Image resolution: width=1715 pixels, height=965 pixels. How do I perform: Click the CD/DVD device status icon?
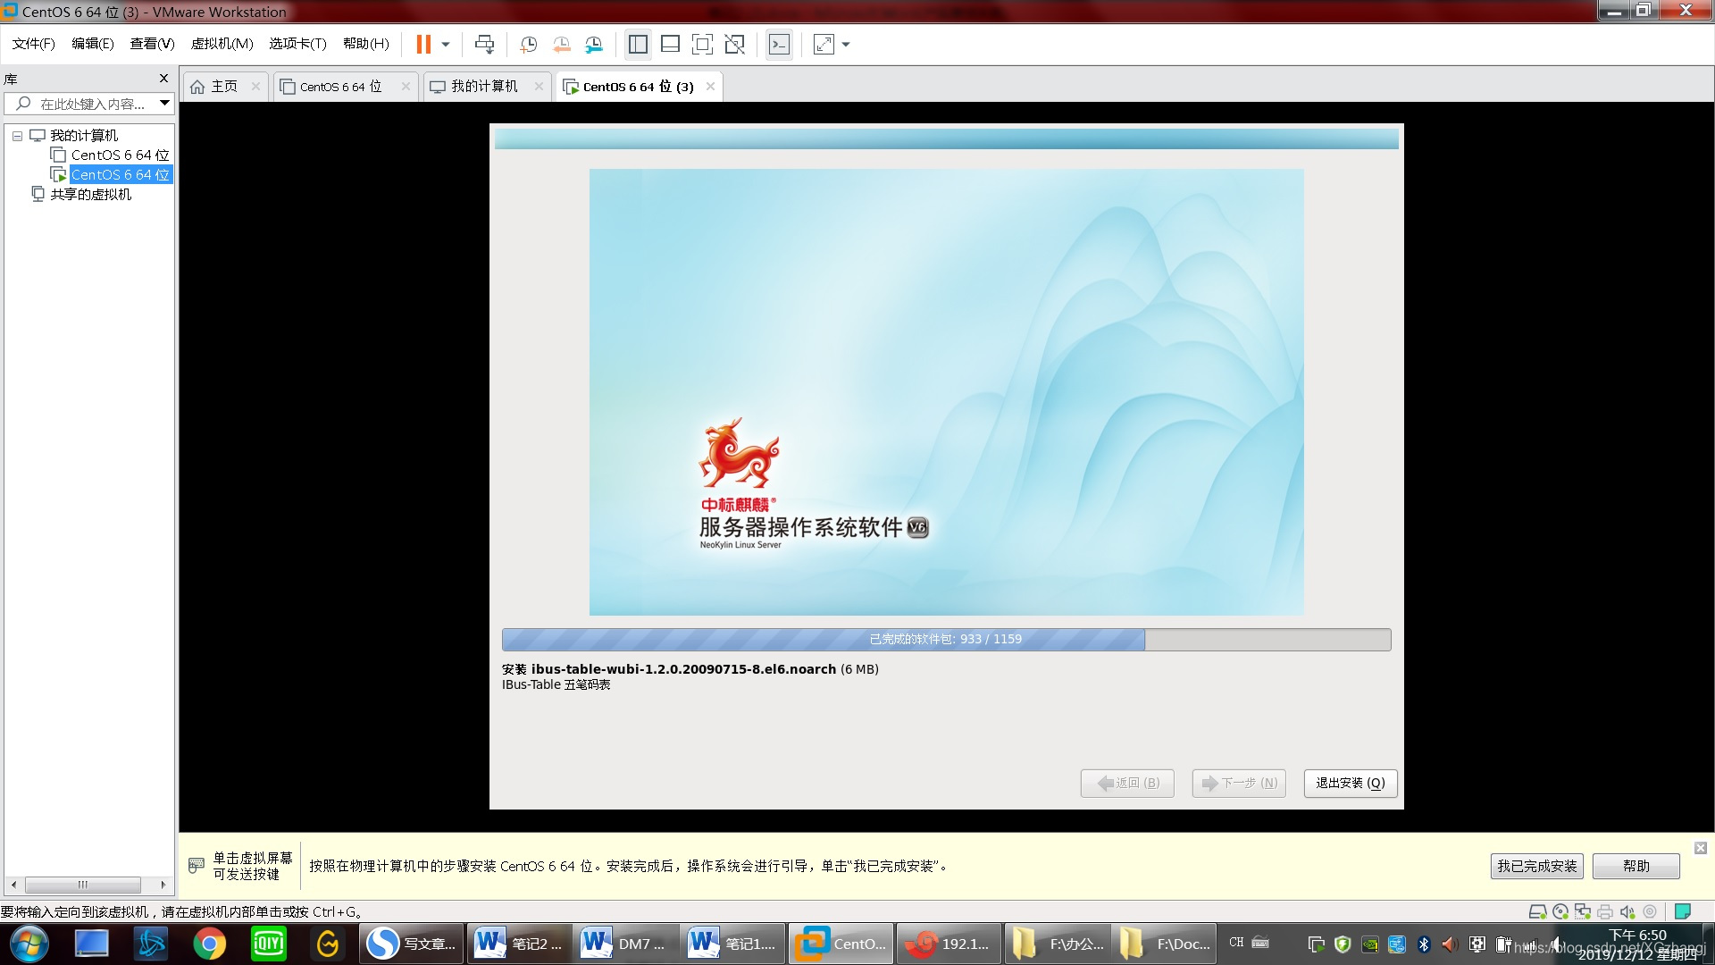[1560, 911]
